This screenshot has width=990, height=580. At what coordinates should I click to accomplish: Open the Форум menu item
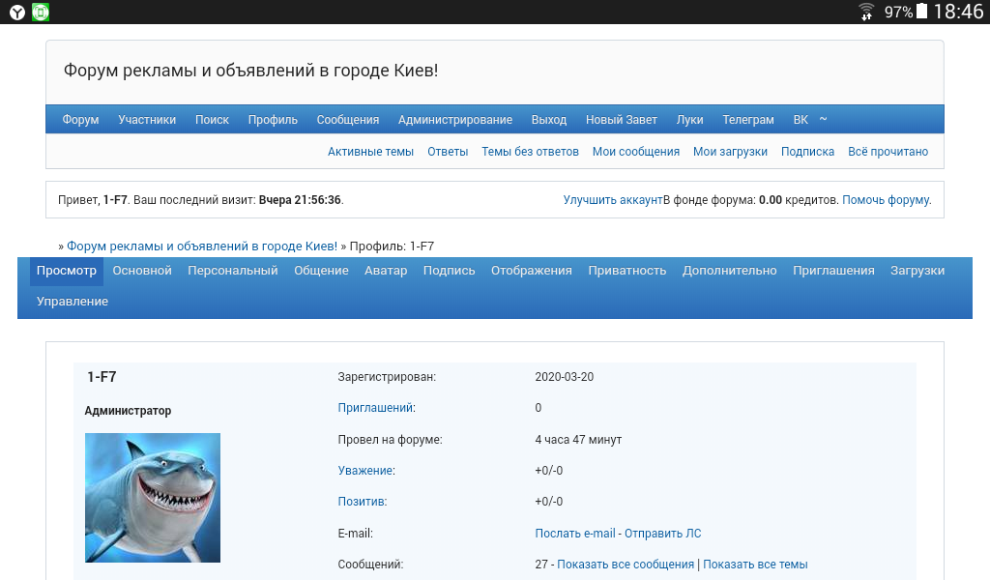click(x=81, y=120)
